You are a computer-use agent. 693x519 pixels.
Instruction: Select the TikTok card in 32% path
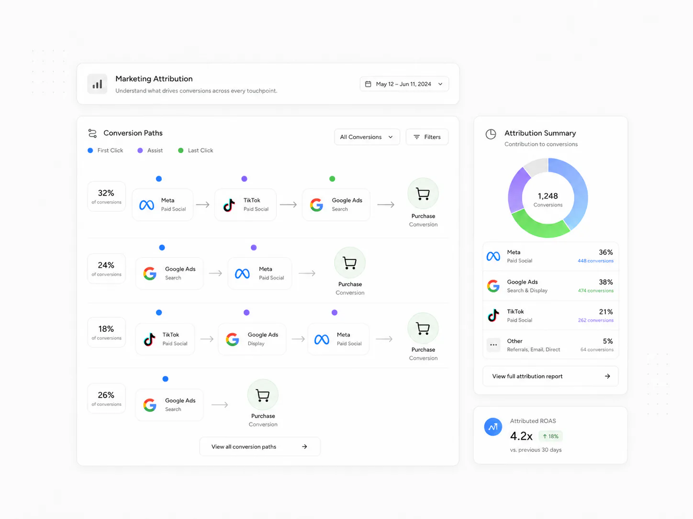(246, 205)
